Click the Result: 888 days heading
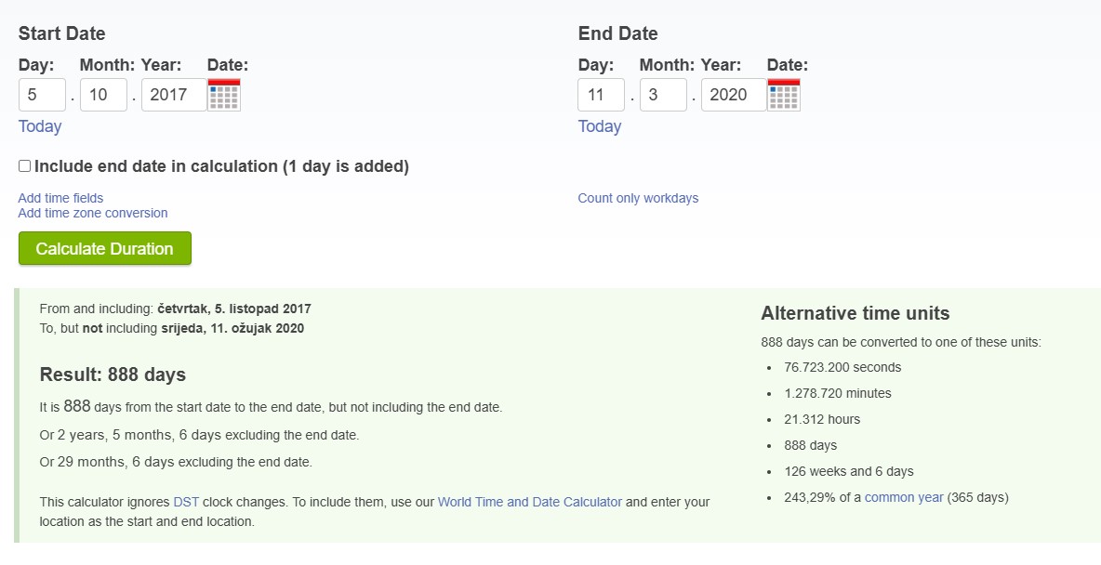This screenshot has height=565, width=1101. click(113, 374)
